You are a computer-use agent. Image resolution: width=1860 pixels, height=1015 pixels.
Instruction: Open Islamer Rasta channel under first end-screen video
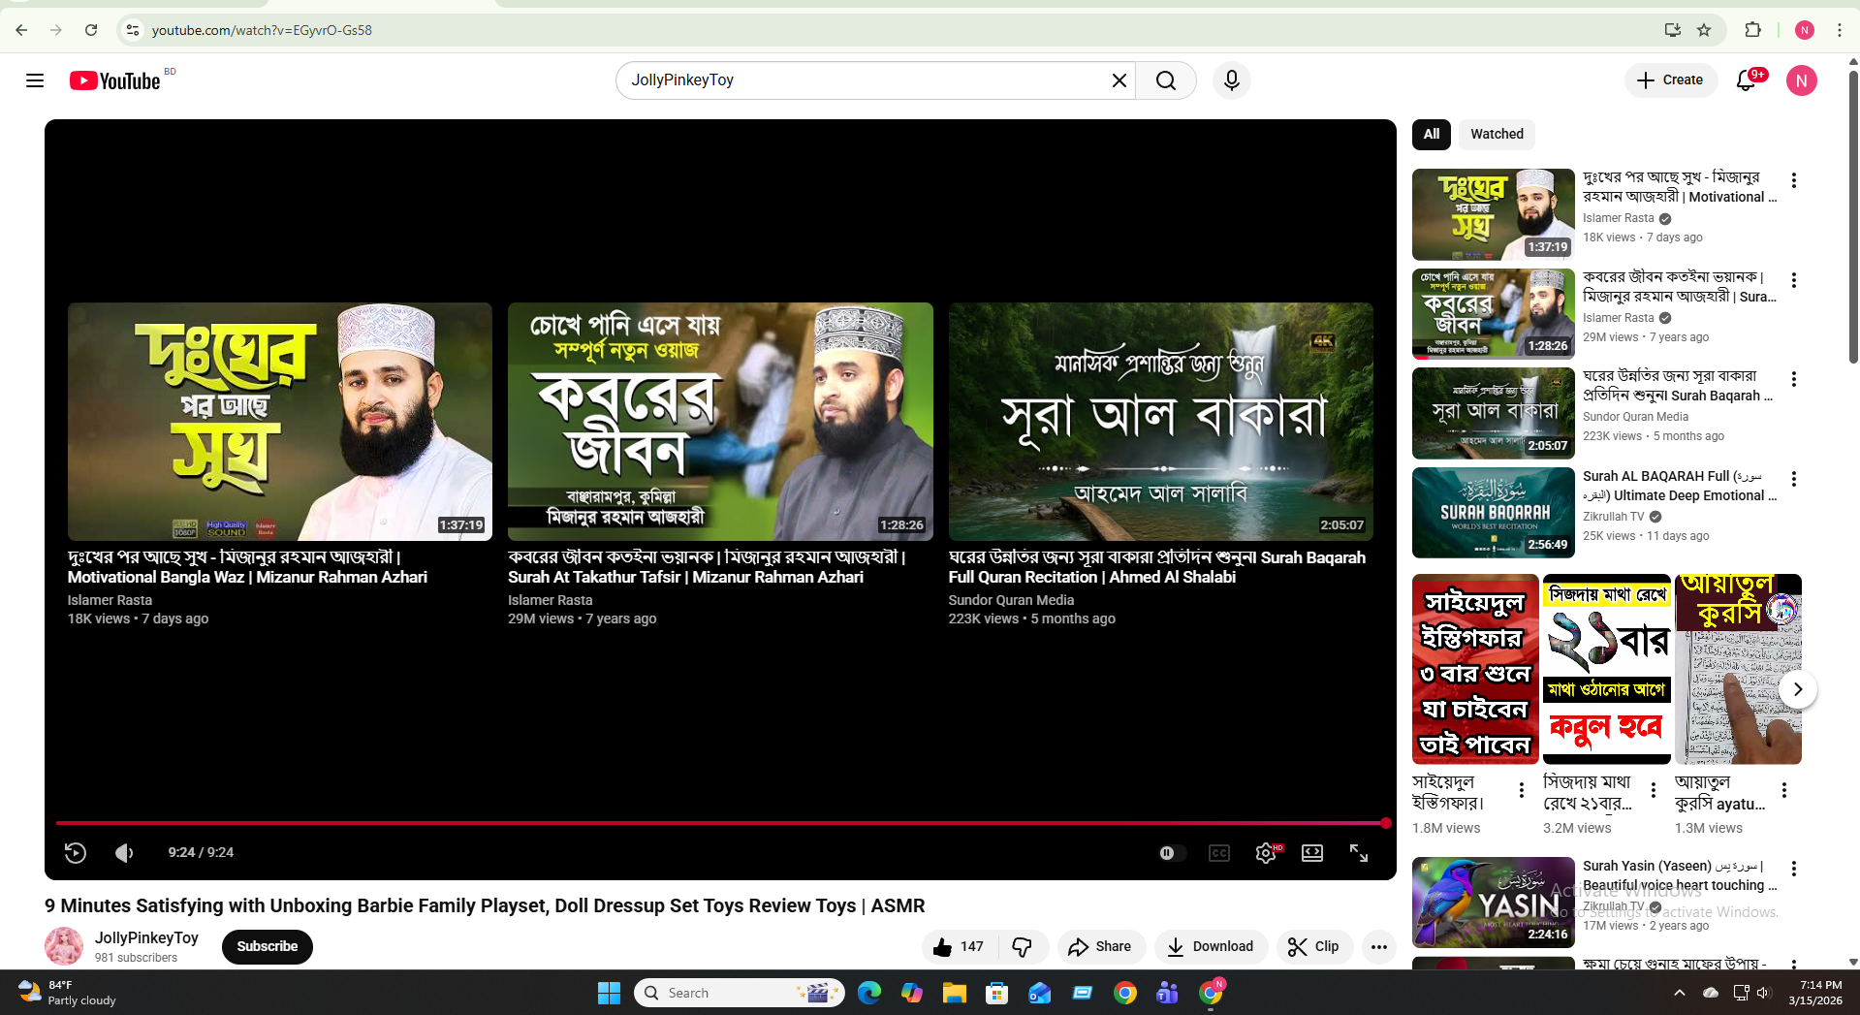[110, 600]
